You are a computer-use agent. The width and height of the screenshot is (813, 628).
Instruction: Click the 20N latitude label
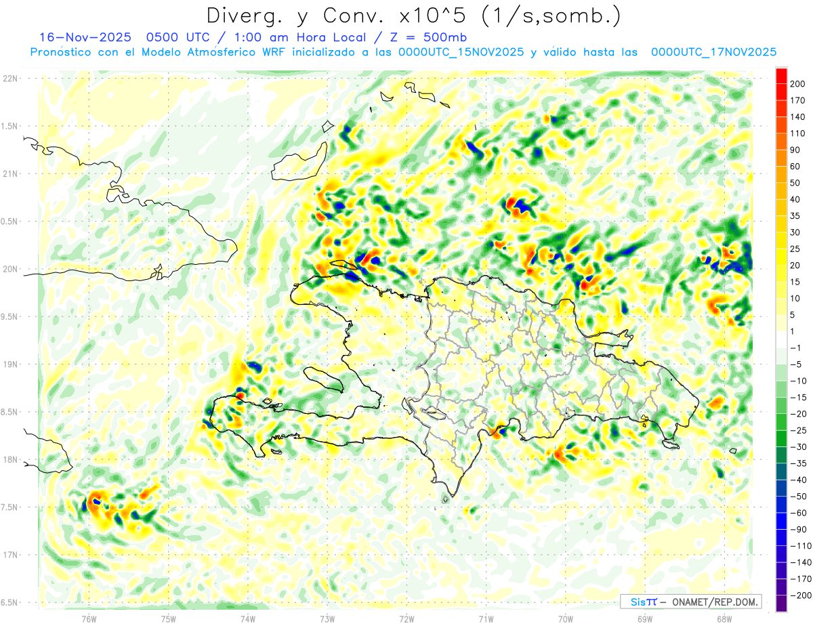coord(9,269)
